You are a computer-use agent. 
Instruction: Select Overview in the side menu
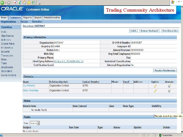tap(7, 27)
